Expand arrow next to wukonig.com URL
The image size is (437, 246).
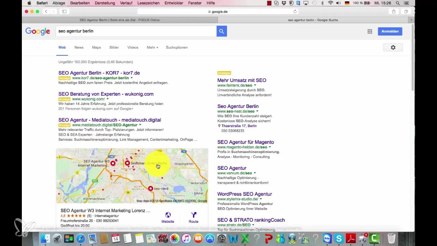(108, 99)
